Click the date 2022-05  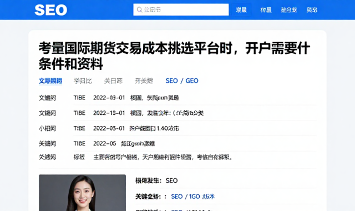105,143
